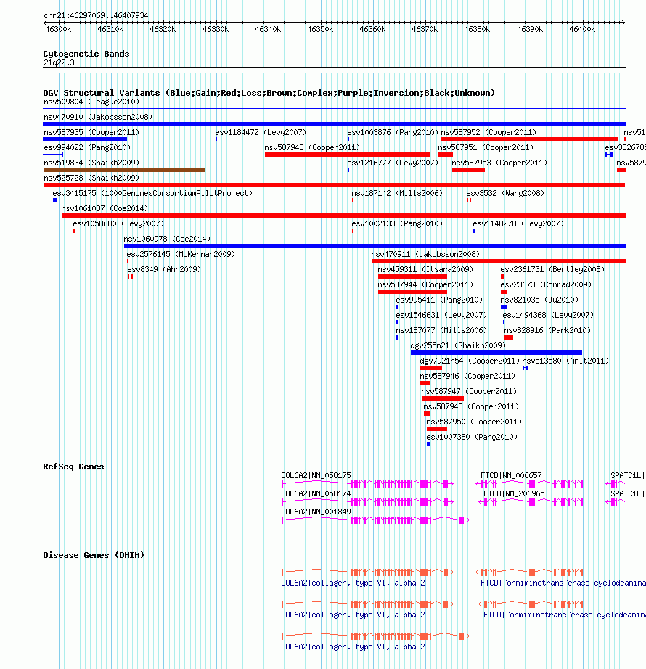The image size is (646, 669).
Task: Select the Cytogenetic Bands track title
Action: click(86, 54)
